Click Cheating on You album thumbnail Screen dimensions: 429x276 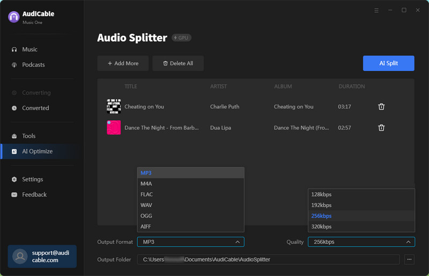click(114, 107)
